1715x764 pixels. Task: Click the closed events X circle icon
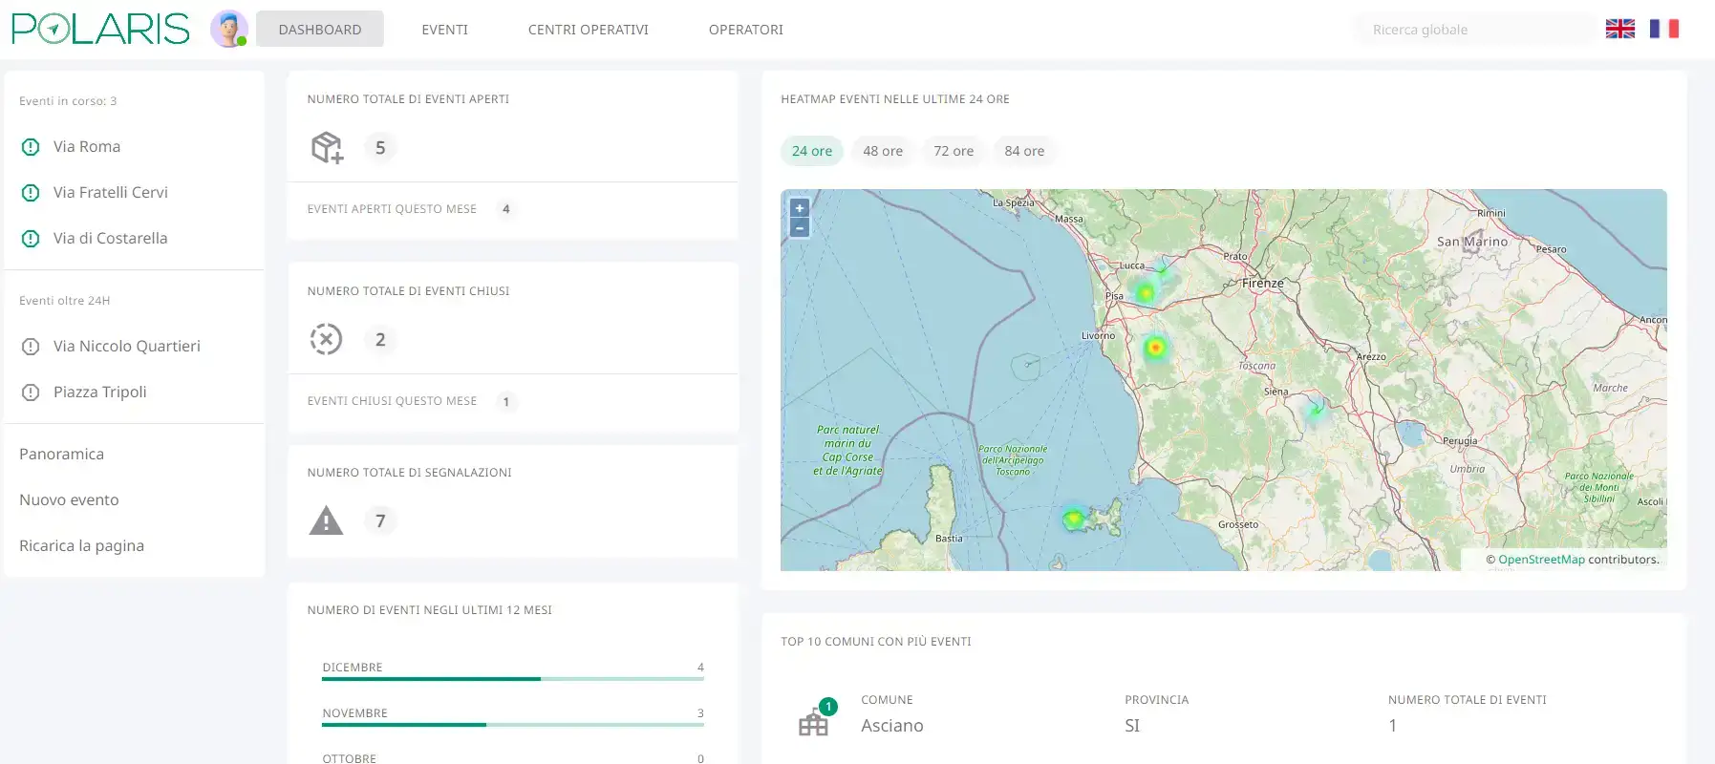click(326, 339)
